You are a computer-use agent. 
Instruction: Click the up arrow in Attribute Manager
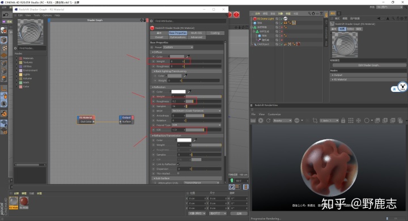[x=388, y=19]
